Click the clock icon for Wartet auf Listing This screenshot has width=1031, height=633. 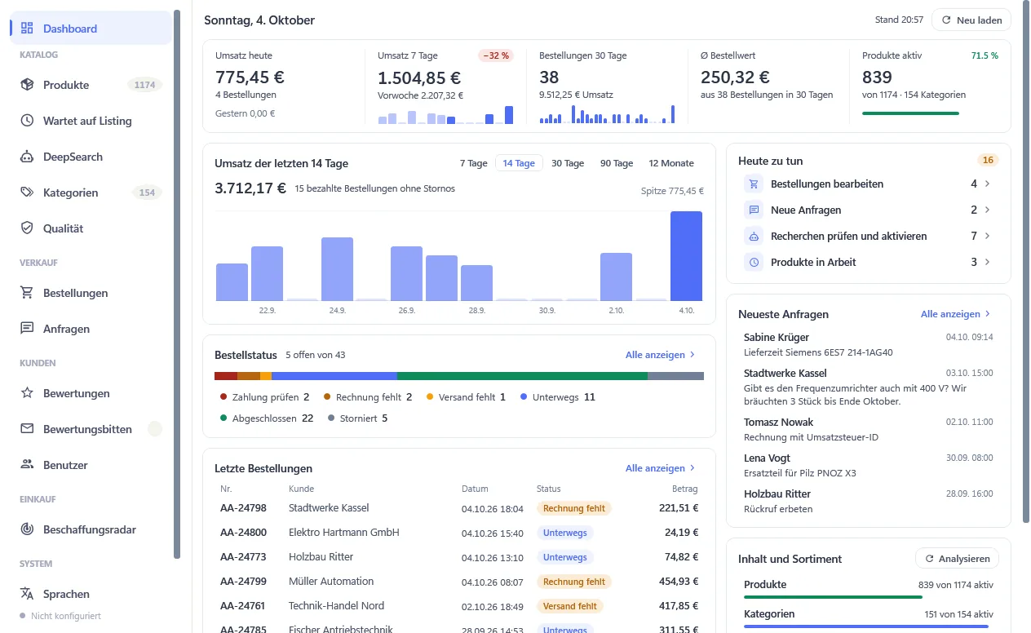(27, 121)
